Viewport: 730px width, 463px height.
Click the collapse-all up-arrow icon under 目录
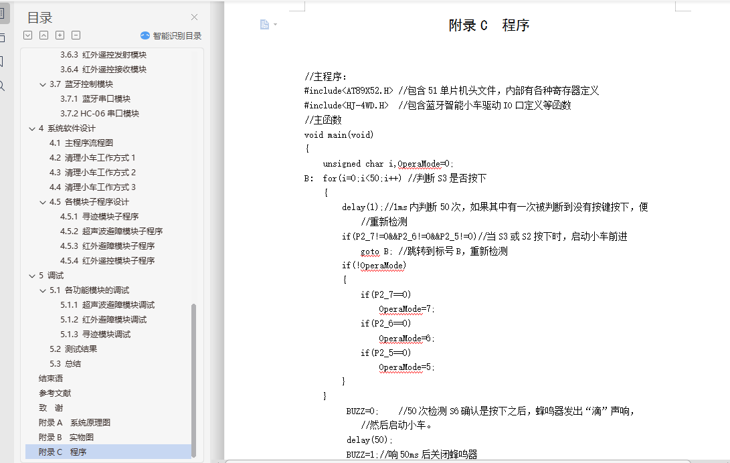click(x=43, y=35)
